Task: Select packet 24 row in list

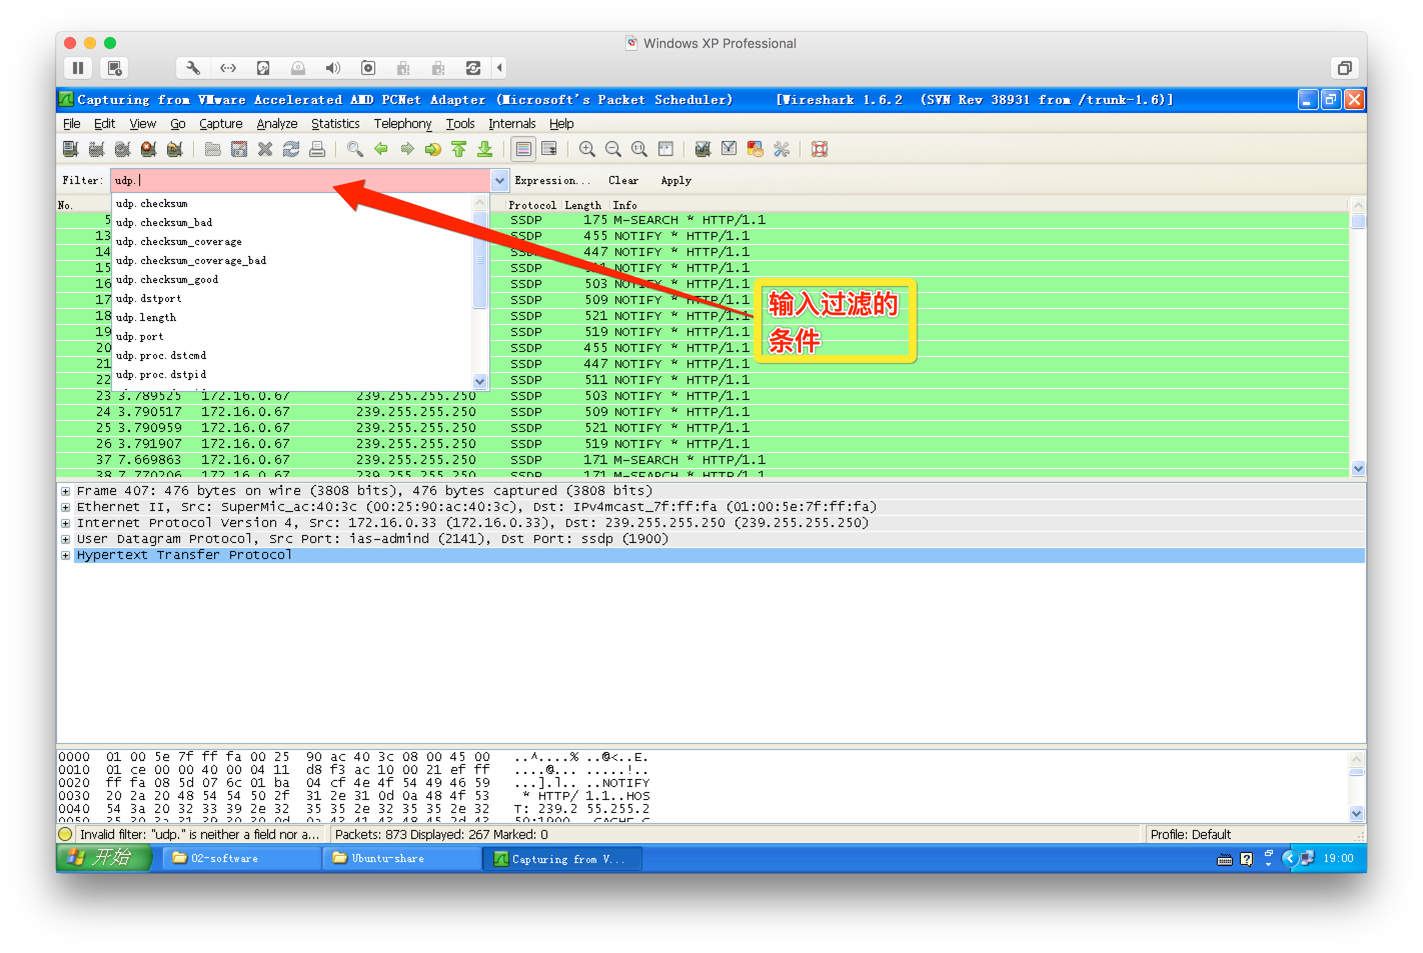Action: tap(702, 412)
